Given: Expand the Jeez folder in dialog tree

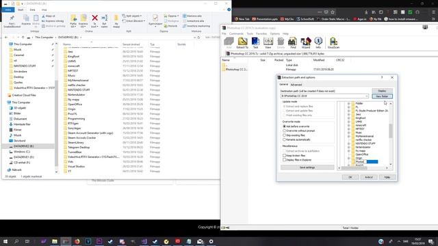Looking at the screenshot, I should 348,114.
